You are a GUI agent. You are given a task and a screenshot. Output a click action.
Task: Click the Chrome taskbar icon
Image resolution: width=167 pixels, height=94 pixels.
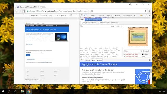point(29,91)
